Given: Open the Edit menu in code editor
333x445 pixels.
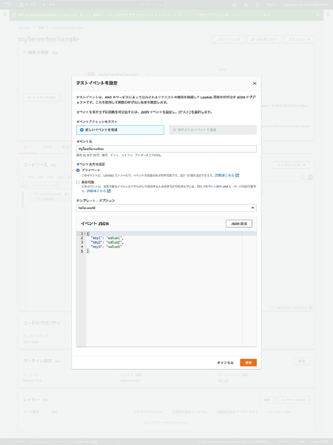Looking at the screenshot, I should [x=41, y=177].
